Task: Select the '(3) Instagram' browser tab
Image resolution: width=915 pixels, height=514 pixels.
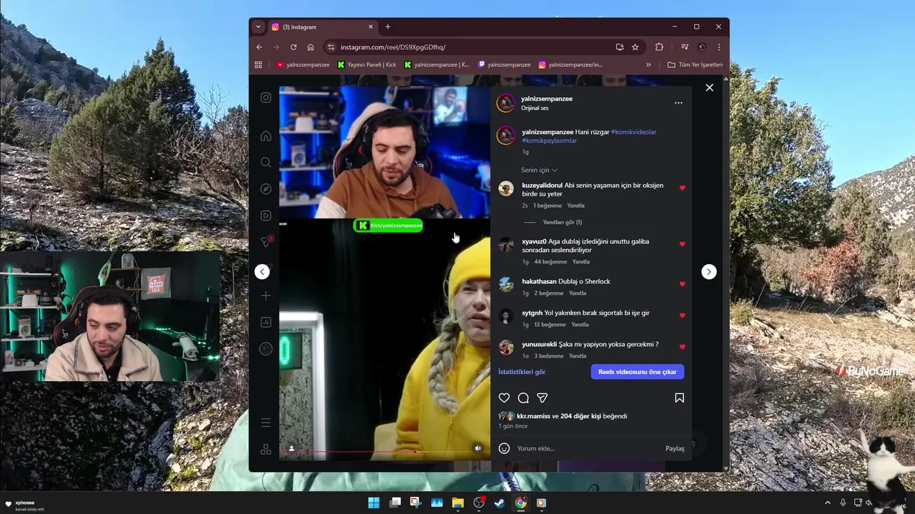Action: pos(322,27)
